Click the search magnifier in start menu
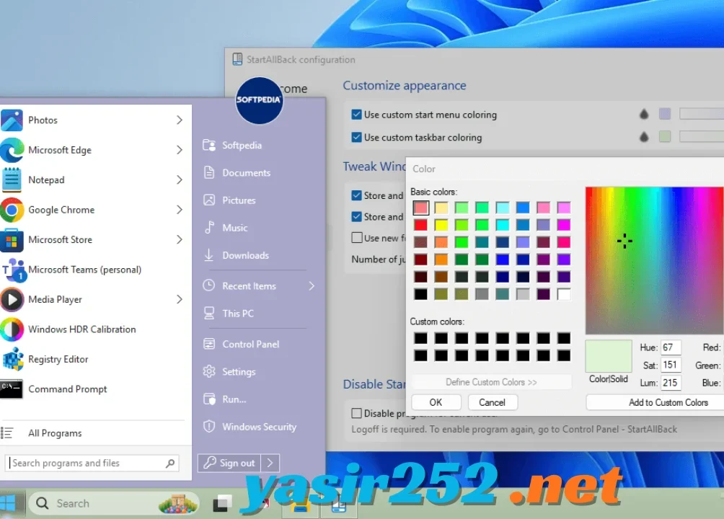Viewport: 724px width, 519px height. point(170,463)
